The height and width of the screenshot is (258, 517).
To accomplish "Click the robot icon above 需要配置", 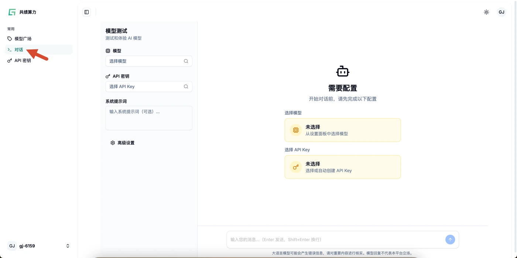I will coord(343,71).
